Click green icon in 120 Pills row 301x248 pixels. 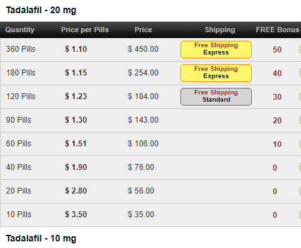(x=300, y=96)
